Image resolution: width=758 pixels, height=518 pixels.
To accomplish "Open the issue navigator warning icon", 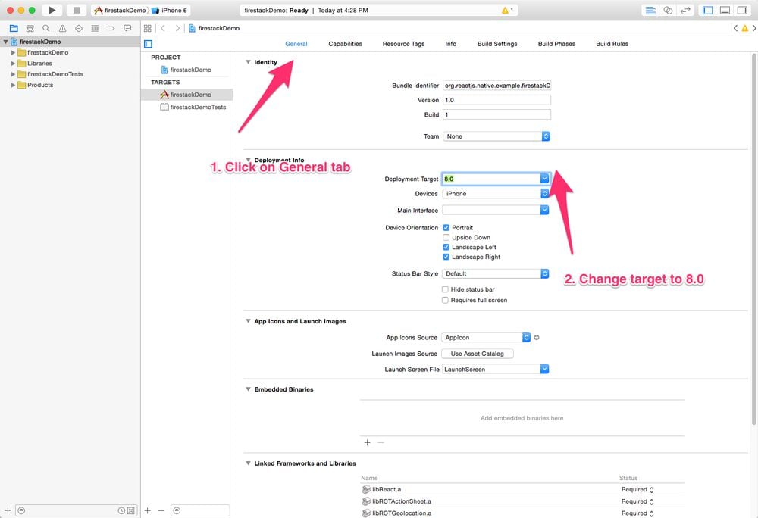I will tap(62, 29).
